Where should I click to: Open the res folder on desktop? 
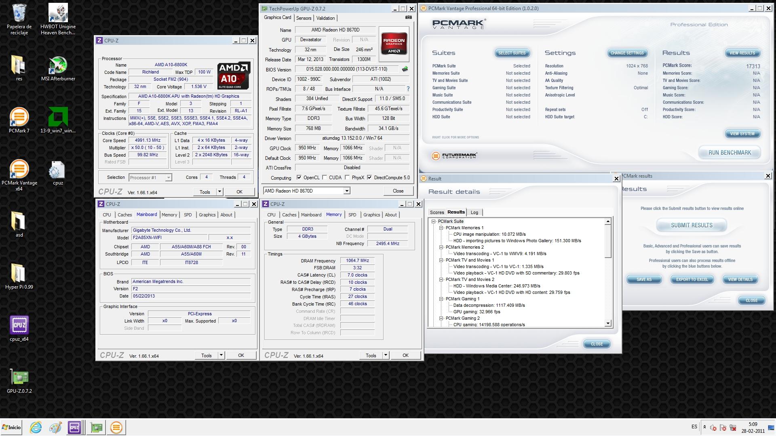point(19,68)
